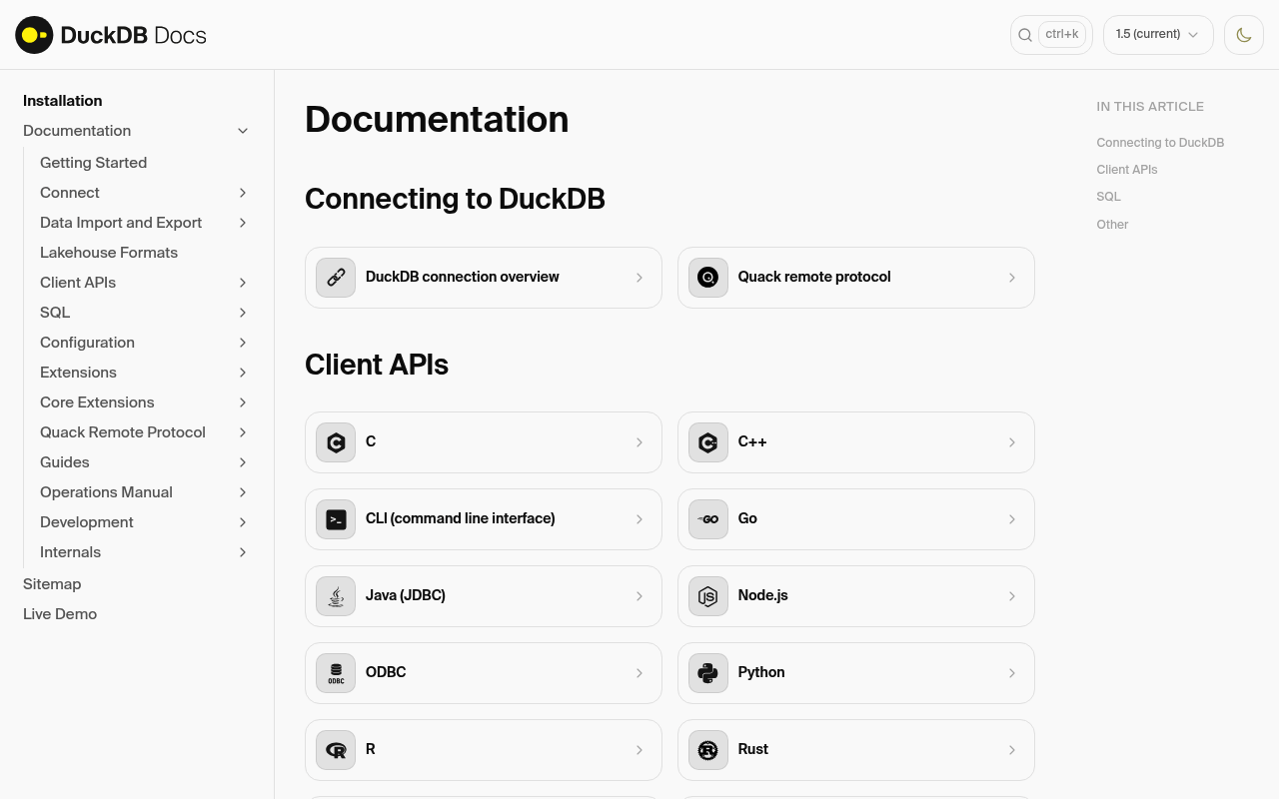Click the search magnifier icon
The image size is (1279, 799).
(1025, 35)
